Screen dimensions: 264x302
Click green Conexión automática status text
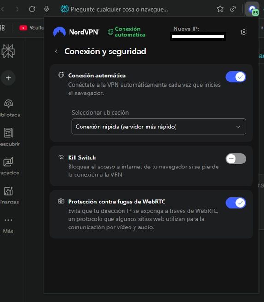coord(130,32)
